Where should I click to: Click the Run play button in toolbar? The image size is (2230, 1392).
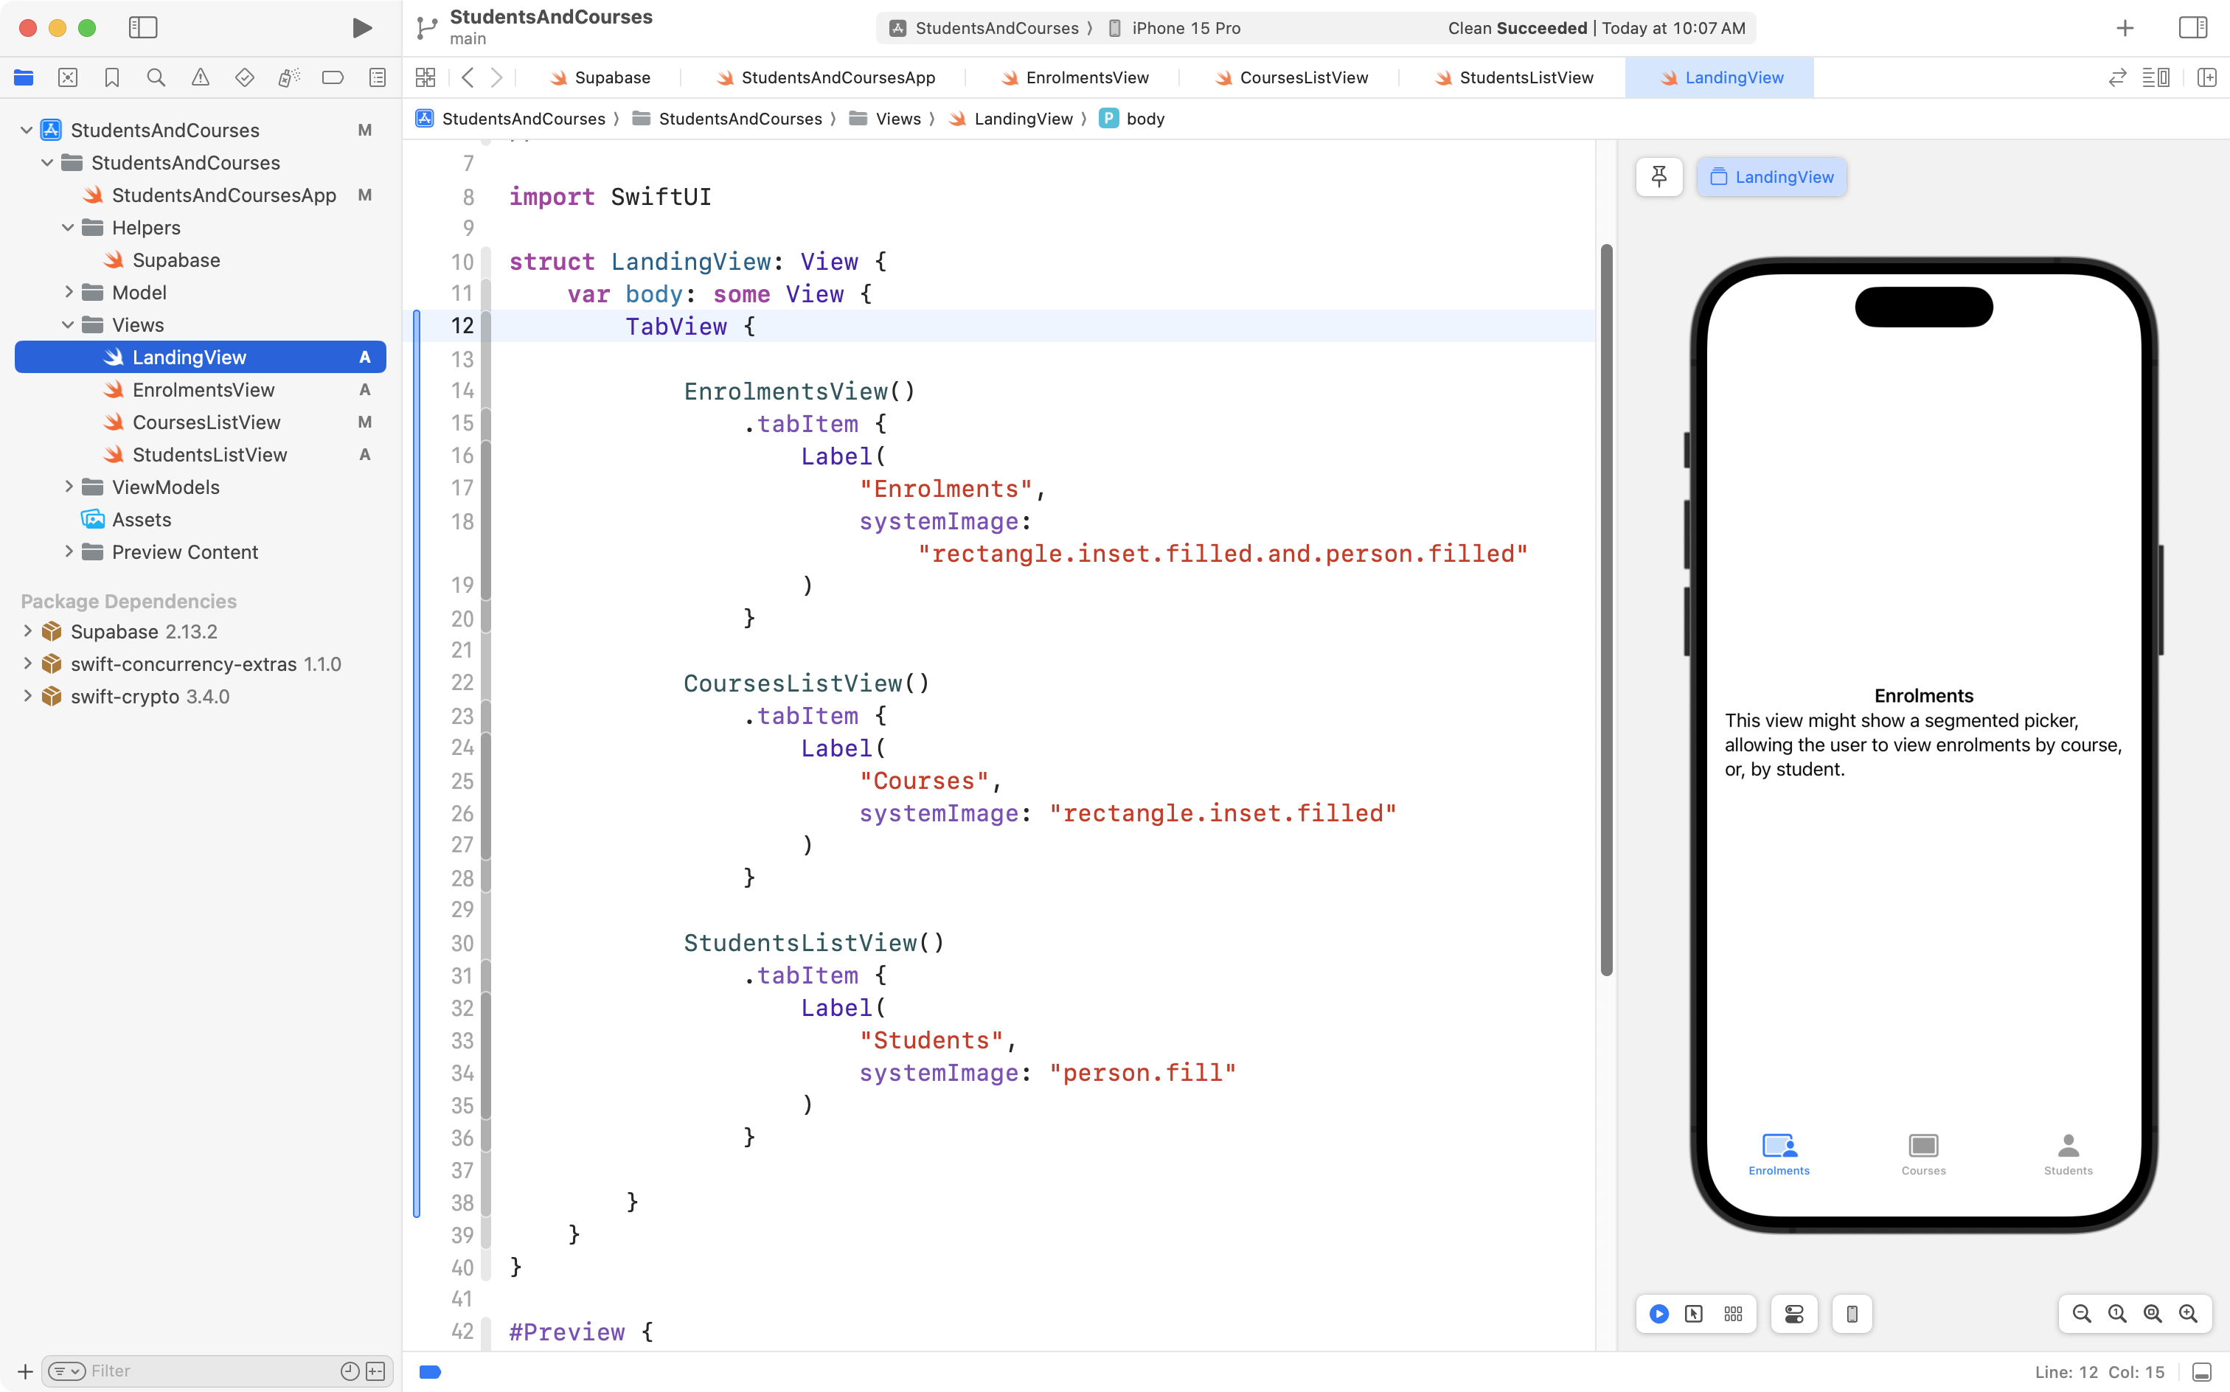[362, 27]
